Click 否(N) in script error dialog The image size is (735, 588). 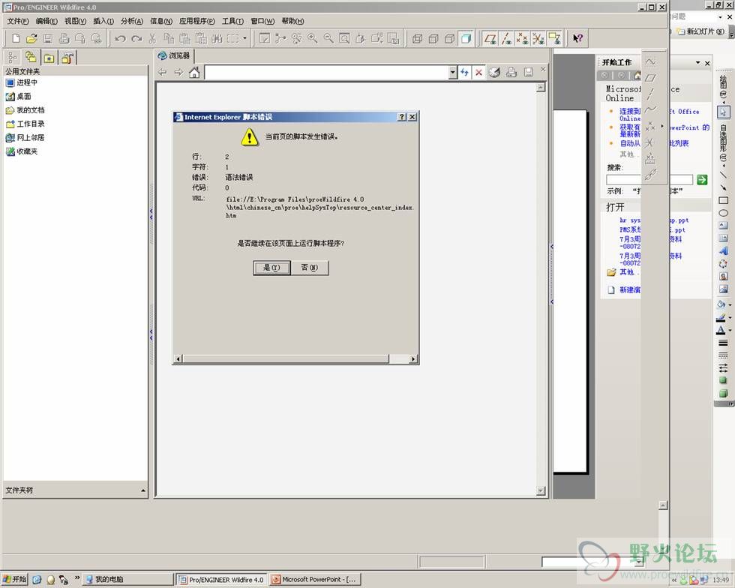(x=309, y=268)
